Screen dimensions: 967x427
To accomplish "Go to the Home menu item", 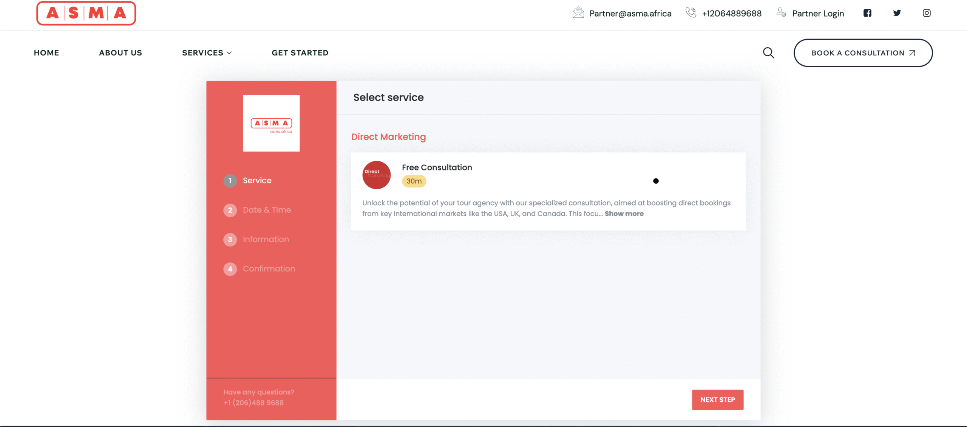I will click(x=46, y=53).
